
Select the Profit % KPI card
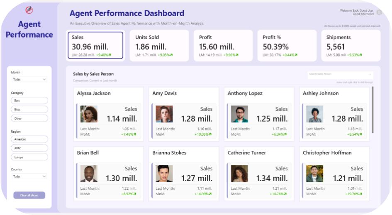pos(287,45)
